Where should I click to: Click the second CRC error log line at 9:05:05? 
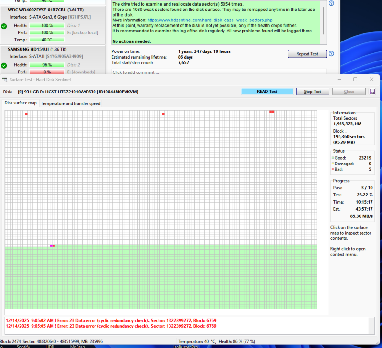tap(111, 326)
